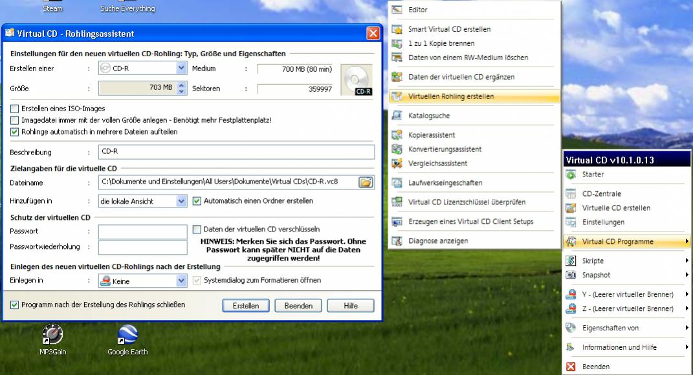The image size is (693, 375).
Task: Click Daten der virtuellen CD ergänzen icon
Action: coord(397,77)
